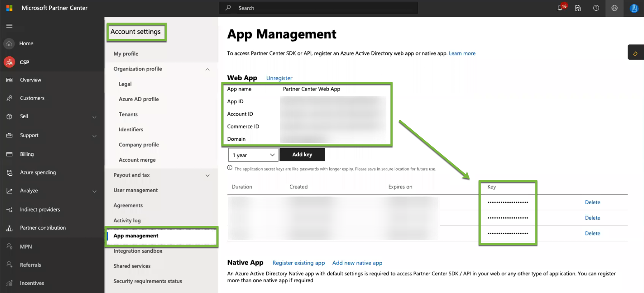This screenshot has height=293, width=644.
Task: Delete the third key row
Action: pos(593,233)
